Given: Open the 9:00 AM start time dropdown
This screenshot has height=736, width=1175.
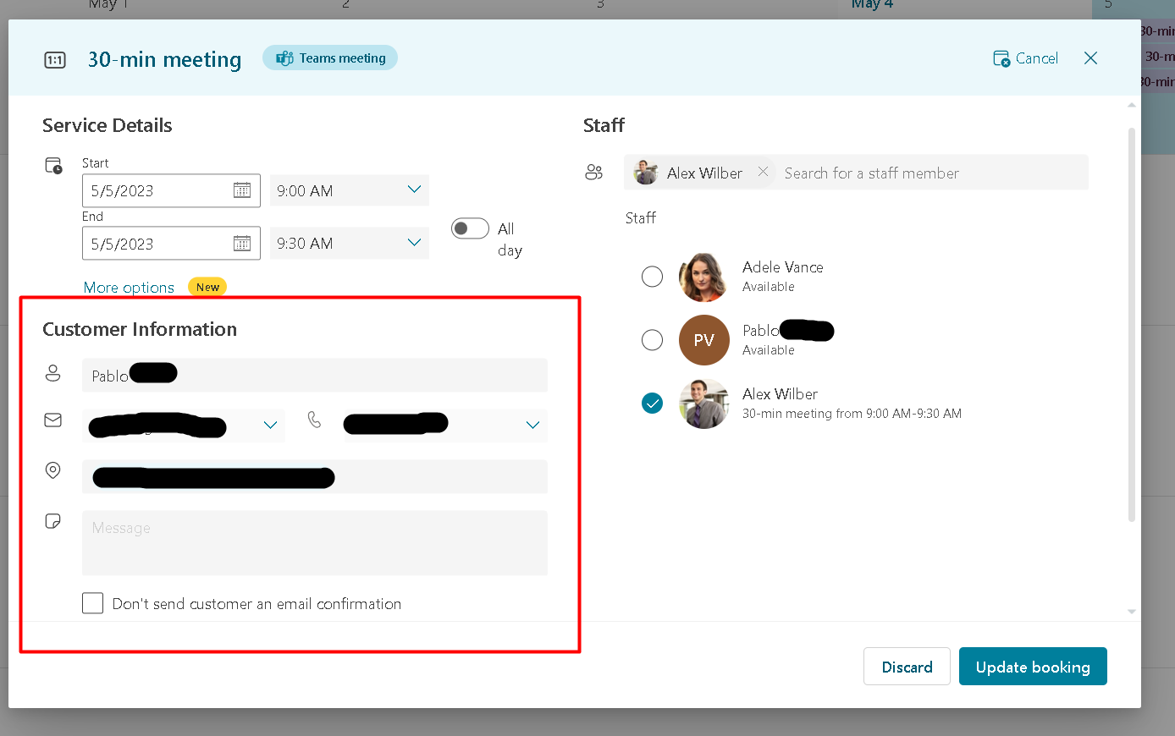Looking at the screenshot, I should click(x=414, y=190).
